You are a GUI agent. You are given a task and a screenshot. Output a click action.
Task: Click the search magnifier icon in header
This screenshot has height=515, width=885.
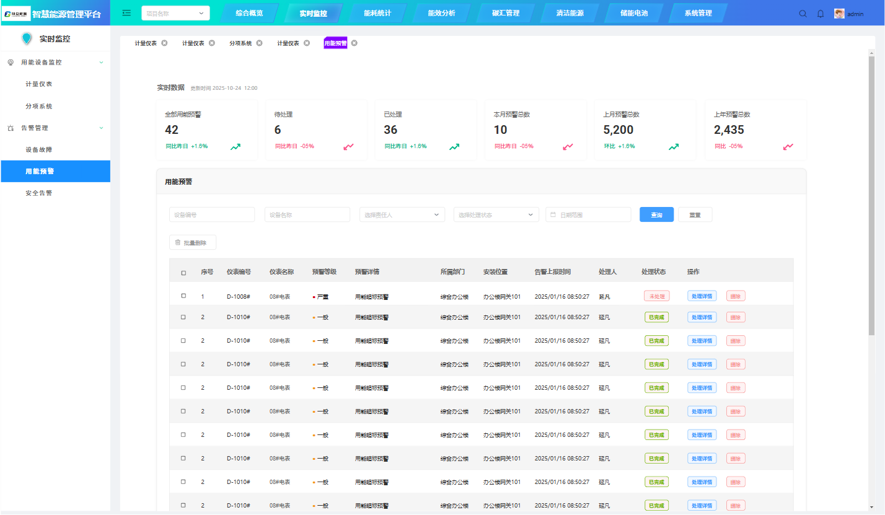803,14
